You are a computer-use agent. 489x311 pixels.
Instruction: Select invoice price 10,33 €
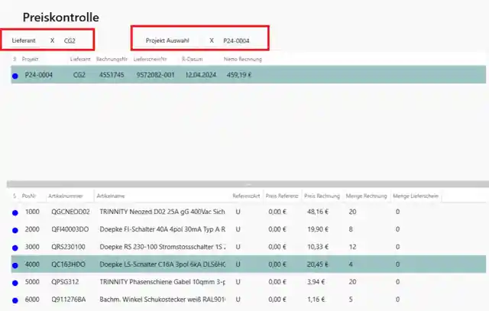pos(318,247)
